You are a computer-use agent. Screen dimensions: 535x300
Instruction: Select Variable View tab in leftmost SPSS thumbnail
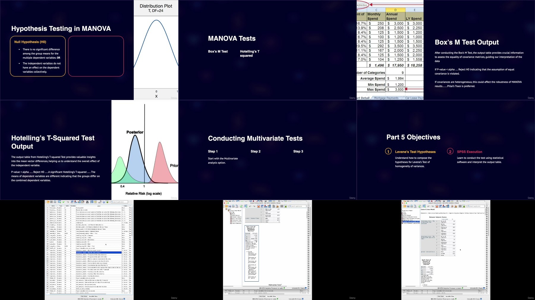(x=93, y=296)
